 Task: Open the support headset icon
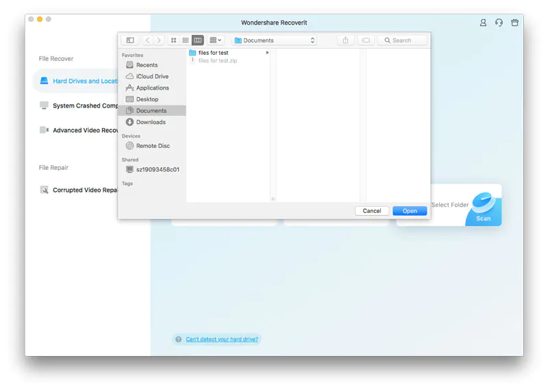point(499,23)
